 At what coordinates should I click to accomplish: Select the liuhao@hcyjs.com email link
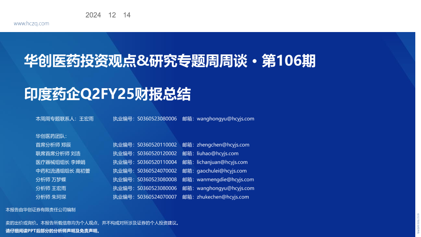tap(218, 154)
